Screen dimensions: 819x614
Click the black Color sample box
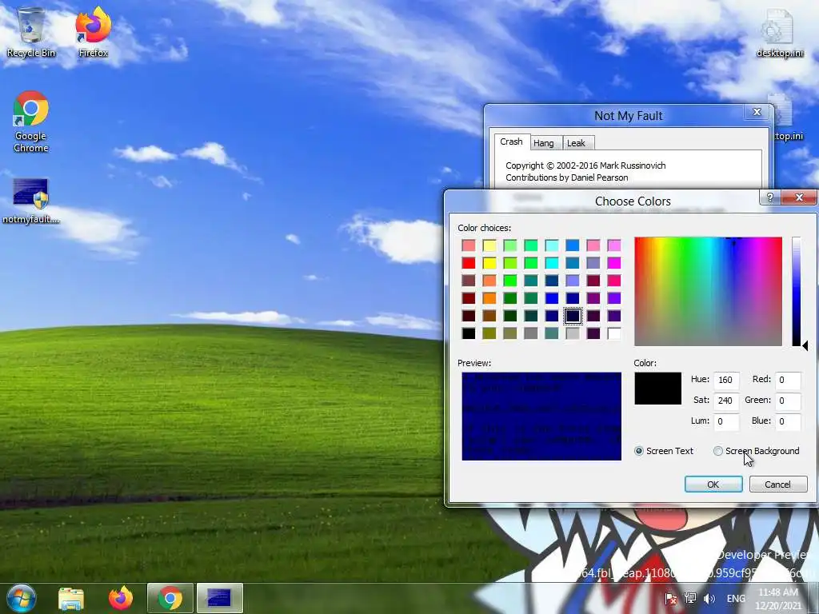coord(657,389)
